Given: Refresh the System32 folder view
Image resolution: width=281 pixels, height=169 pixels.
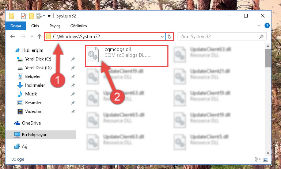Looking at the screenshot, I should pyautogui.click(x=169, y=37).
